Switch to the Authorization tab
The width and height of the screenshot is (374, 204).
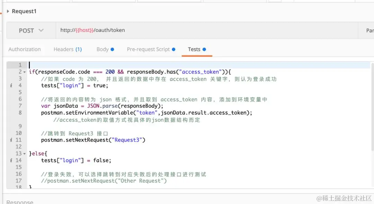coord(24,49)
